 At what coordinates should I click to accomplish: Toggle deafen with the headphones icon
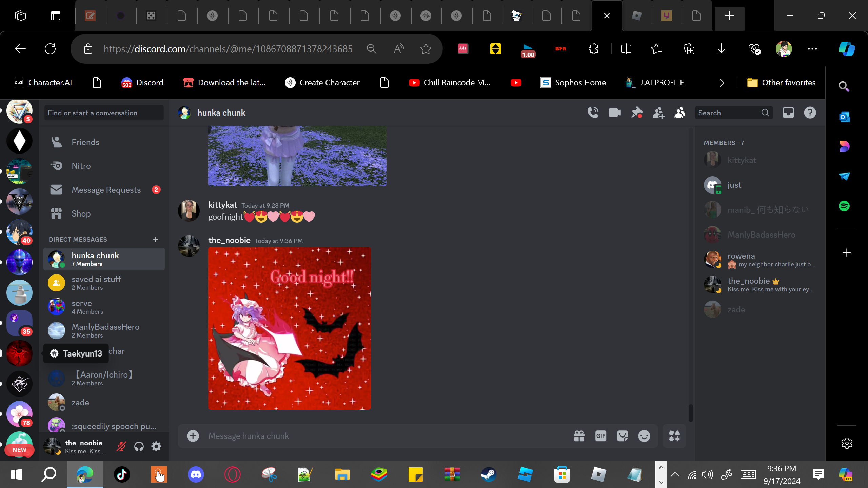[x=139, y=447]
